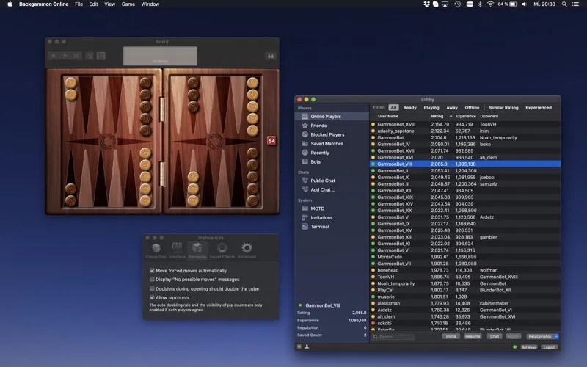Open Dropbox icon in menu bar
The image size is (587, 367).
(x=426, y=4)
